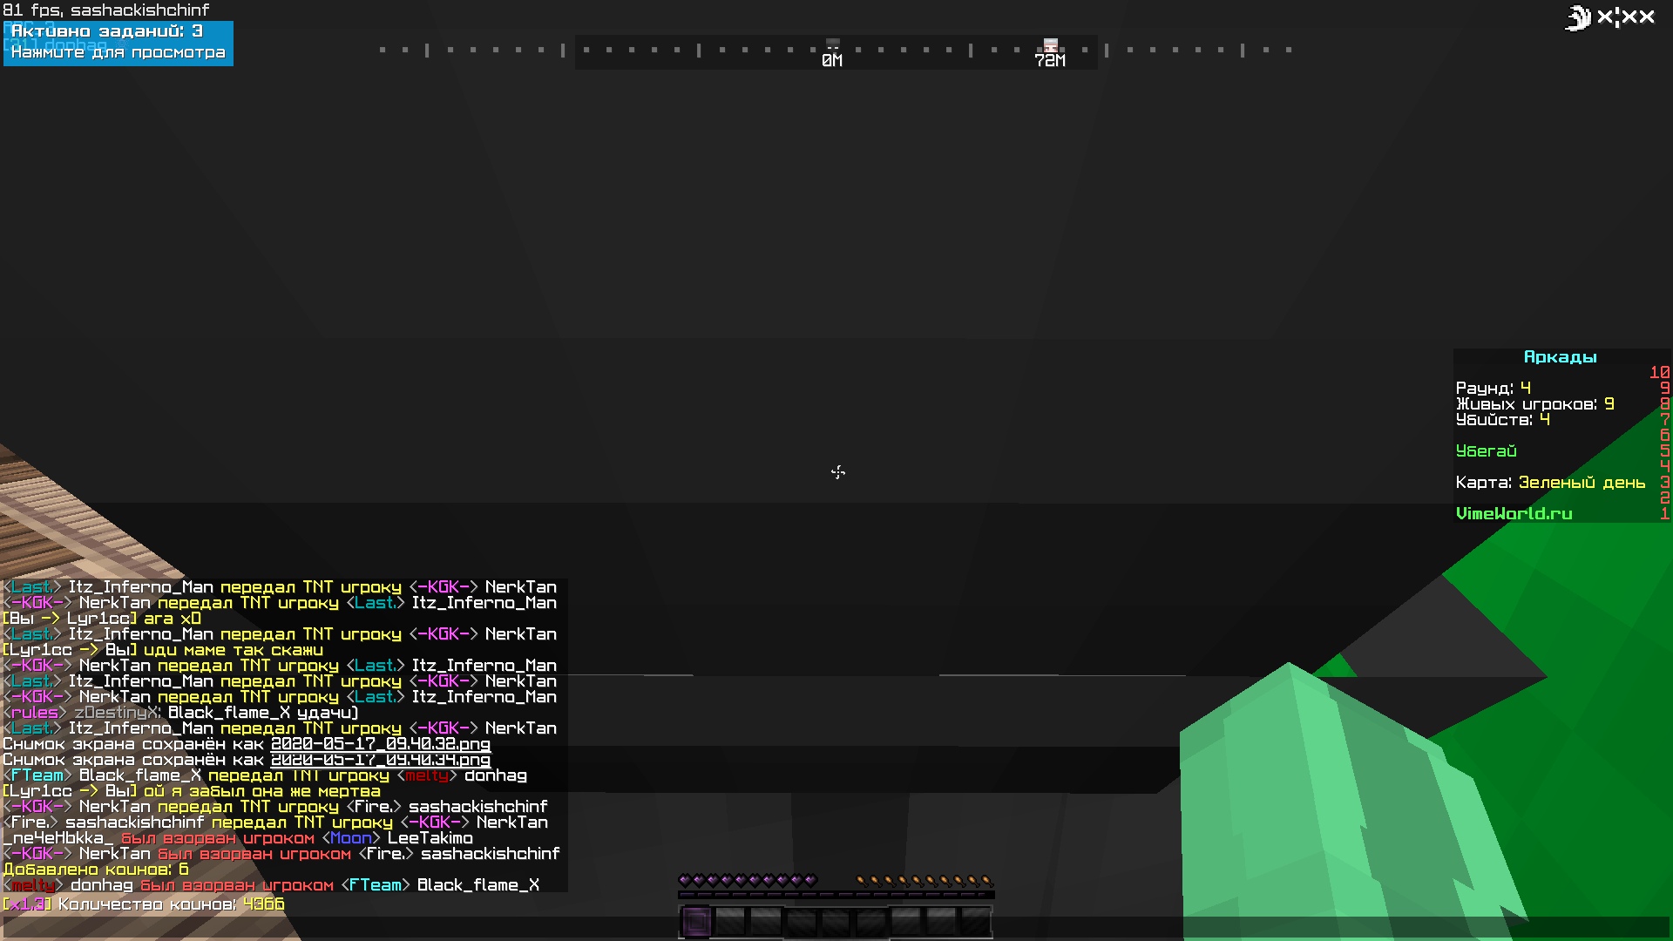1673x941 pixels.
Task: Click 'Убийств: 4' in scoreboard
Action: click(x=1503, y=420)
